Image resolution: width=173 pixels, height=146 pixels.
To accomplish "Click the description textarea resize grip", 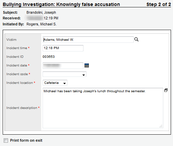I will 161,126.
